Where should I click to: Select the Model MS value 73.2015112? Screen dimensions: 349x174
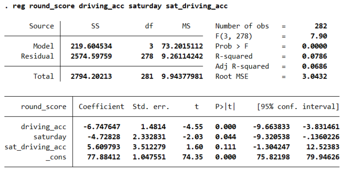[182, 46]
